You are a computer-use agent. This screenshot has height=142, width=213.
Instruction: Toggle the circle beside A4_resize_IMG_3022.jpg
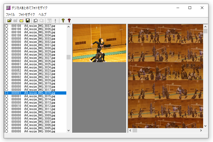[6, 74]
